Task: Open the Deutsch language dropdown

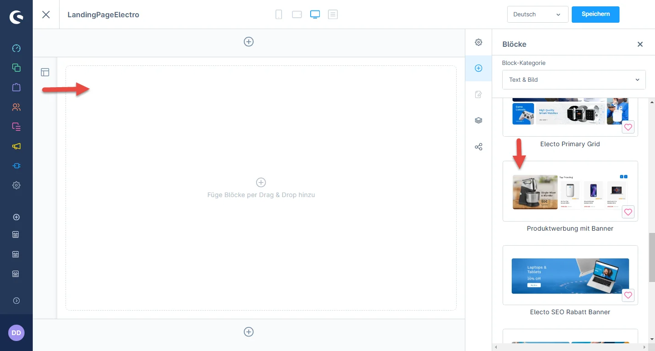Action: pyautogui.click(x=537, y=15)
